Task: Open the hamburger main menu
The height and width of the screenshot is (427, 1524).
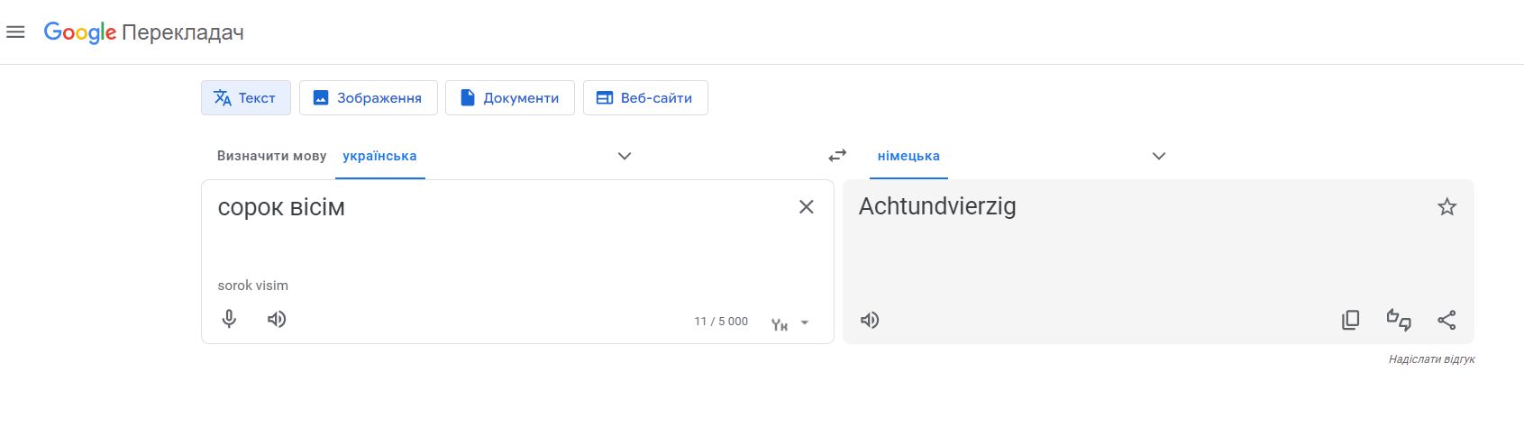Action: pyautogui.click(x=15, y=32)
